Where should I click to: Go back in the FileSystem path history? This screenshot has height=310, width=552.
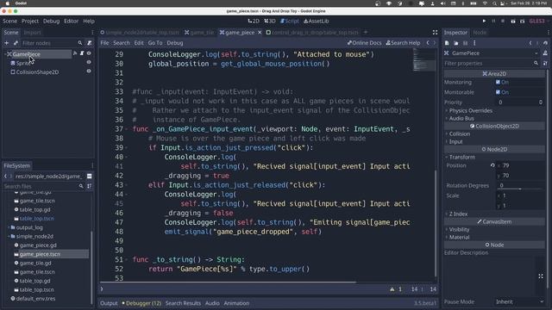click(5, 176)
